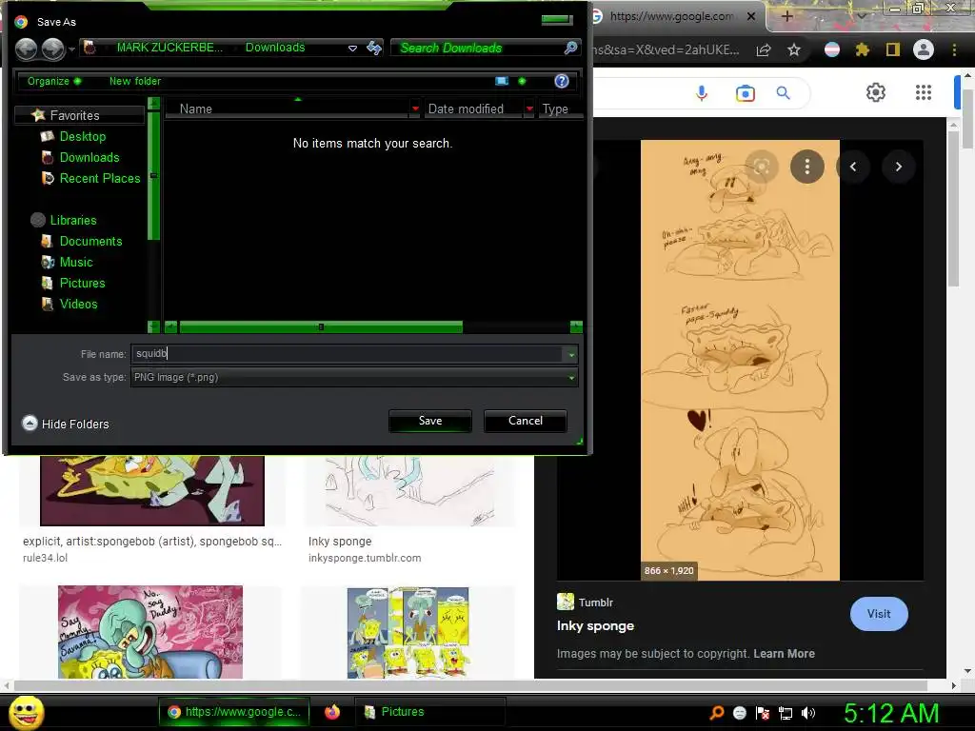Screen dimensions: 975x731
Task: Click New folder in the dialog toolbar
Action: click(135, 81)
